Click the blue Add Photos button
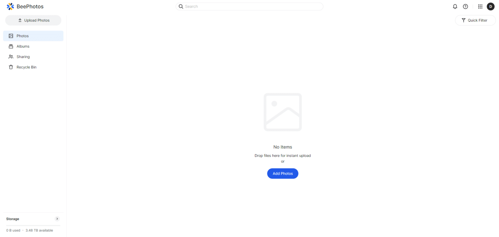The image size is (499, 237). (x=283, y=174)
